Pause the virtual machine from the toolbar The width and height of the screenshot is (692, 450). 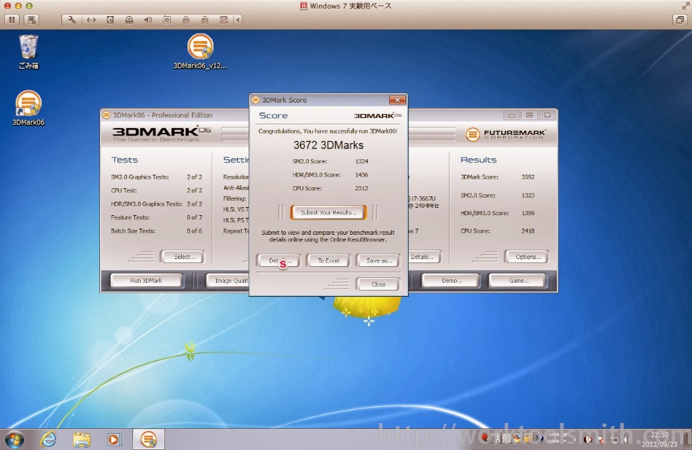12,20
